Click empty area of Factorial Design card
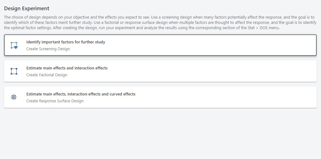This screenshot has height=159, width=321. 217,71
